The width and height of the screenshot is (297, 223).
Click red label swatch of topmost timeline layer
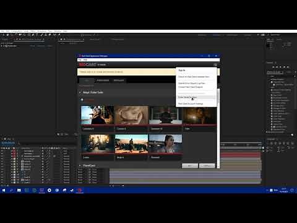tap(14, 151)
